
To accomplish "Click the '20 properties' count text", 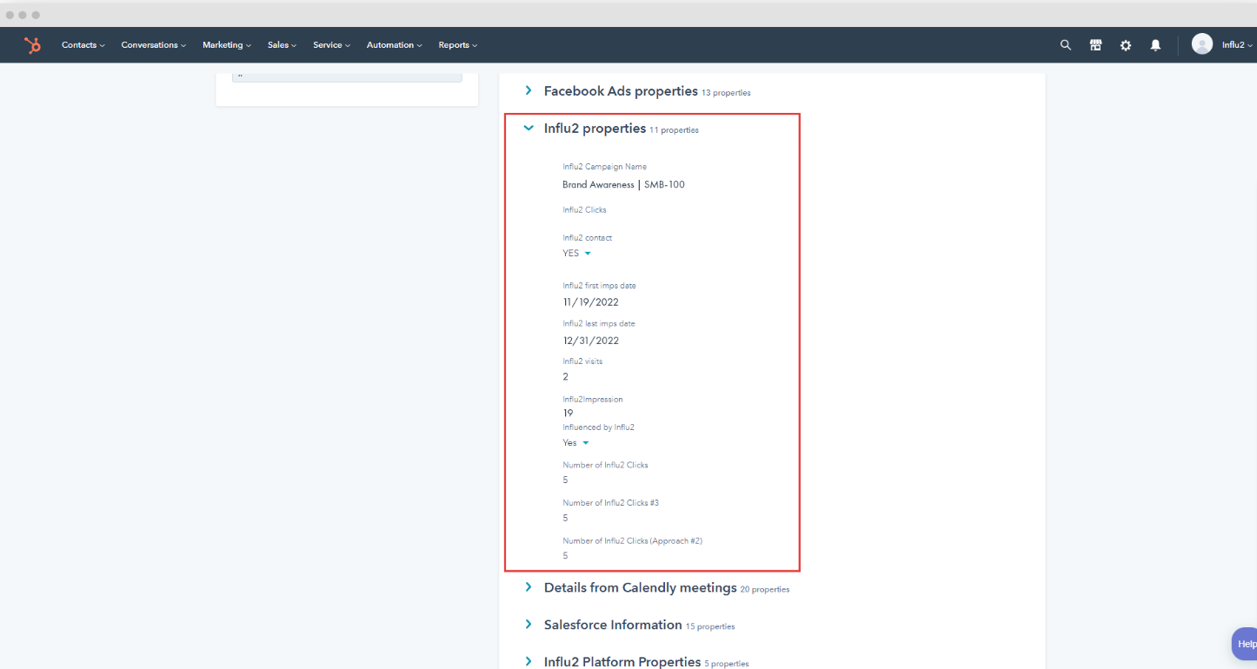I will click(765, 589).
